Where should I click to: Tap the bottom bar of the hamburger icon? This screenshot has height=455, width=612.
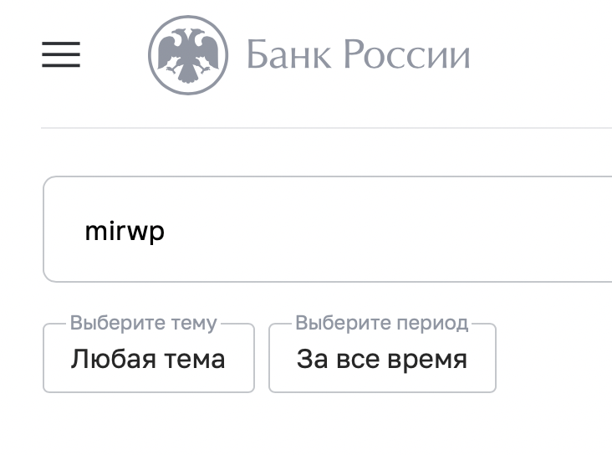[61, 66]
